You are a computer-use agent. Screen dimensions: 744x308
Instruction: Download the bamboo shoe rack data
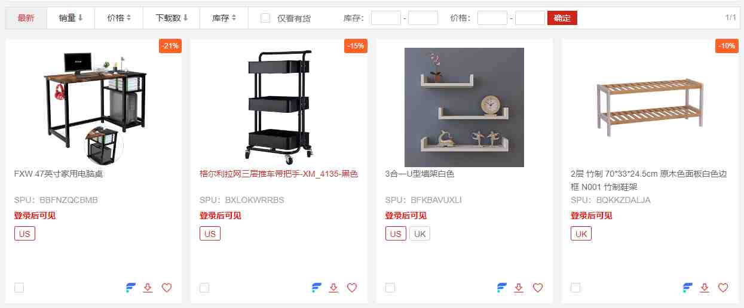705,288
